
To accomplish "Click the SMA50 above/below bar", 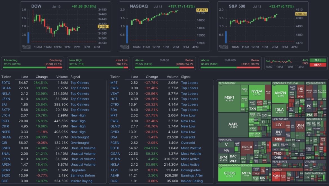I will click(164, 68).
